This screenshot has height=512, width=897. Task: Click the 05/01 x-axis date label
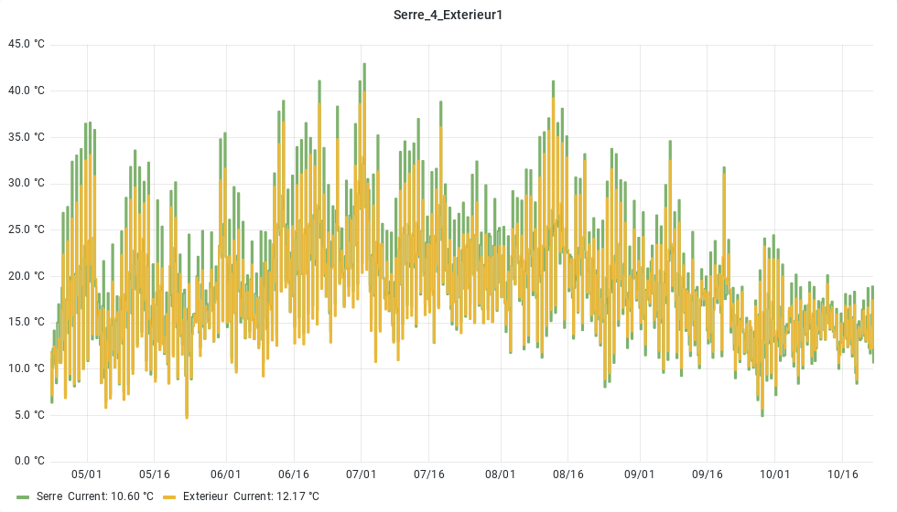coord(87,475)
